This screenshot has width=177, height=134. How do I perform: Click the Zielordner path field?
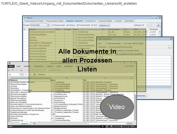click(138, 47)
